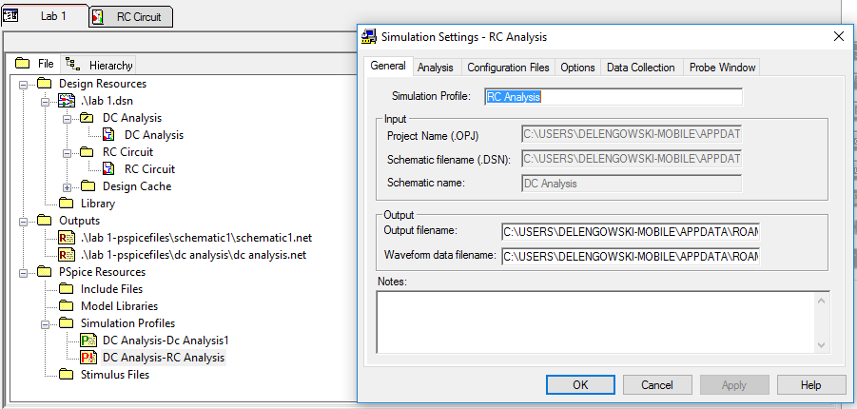Screen dimensions: 857x409
Task: Select the Stimulus Files tree item
Action: 115,375
